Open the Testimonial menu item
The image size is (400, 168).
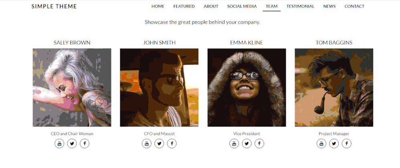coord(300,6)
